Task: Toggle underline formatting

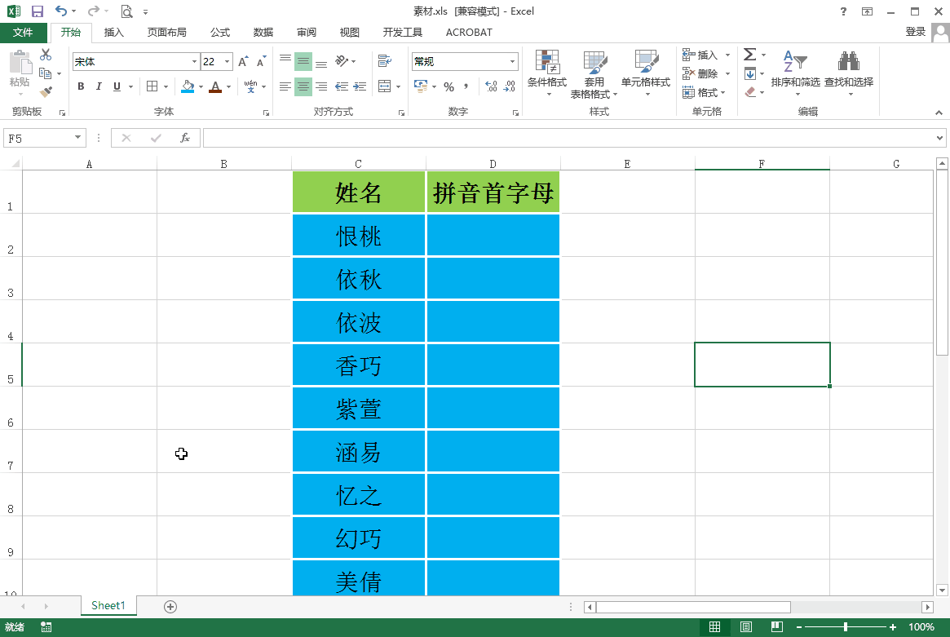Action: (117, 86)
